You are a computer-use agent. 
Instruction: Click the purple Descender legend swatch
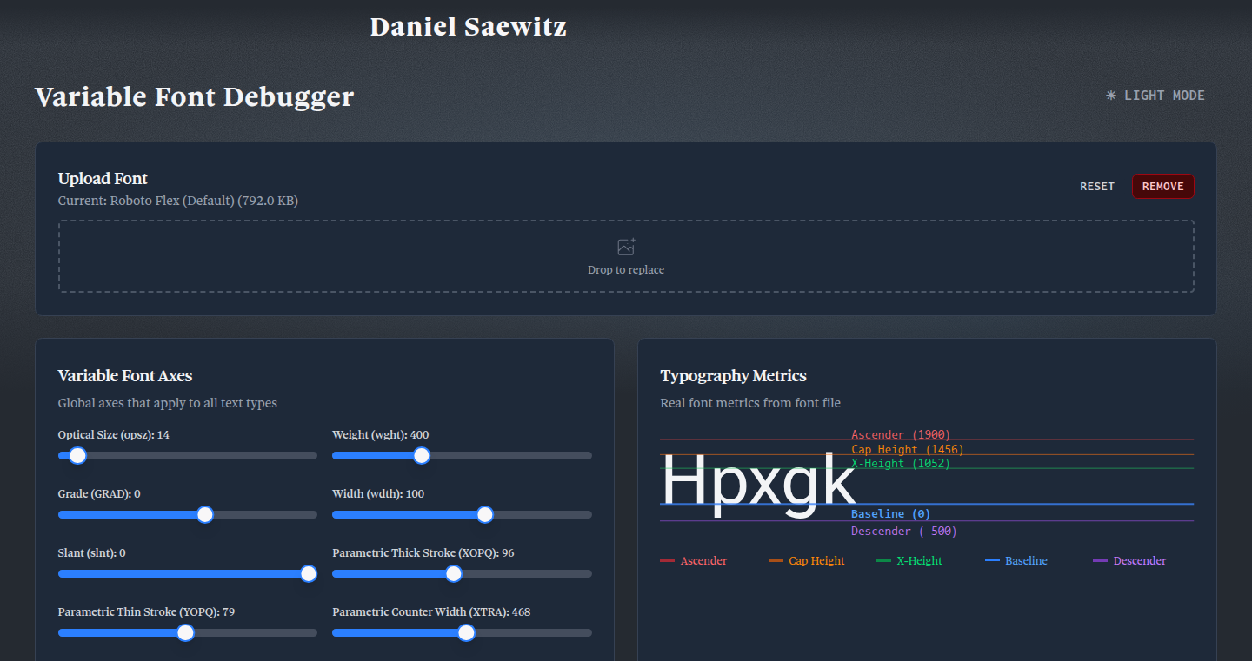click(1100, 561)
